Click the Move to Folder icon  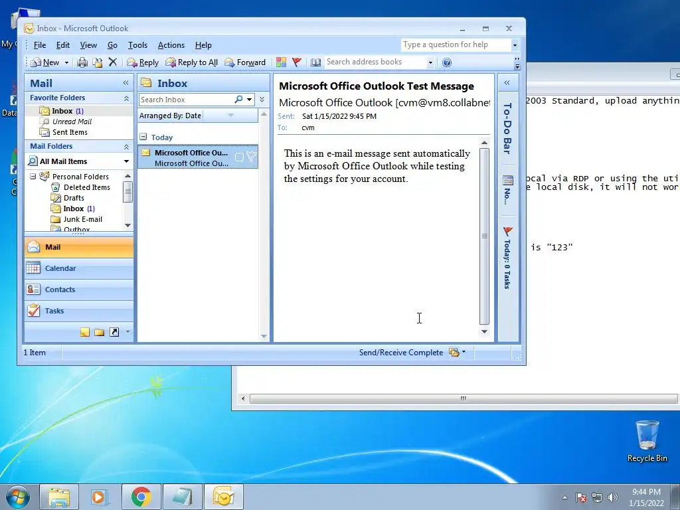98,62
